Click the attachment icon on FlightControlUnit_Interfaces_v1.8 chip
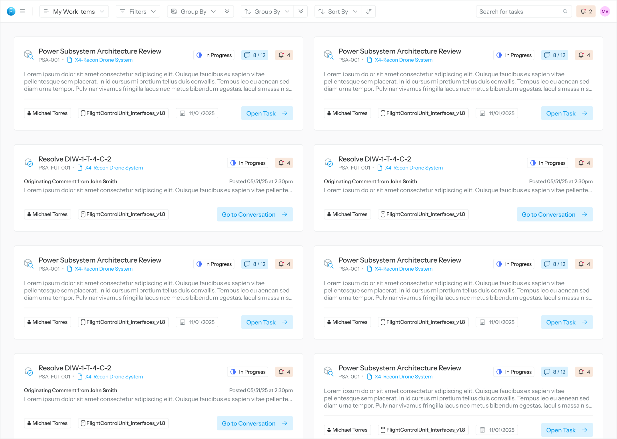617x439 pixels. (83, 113)
